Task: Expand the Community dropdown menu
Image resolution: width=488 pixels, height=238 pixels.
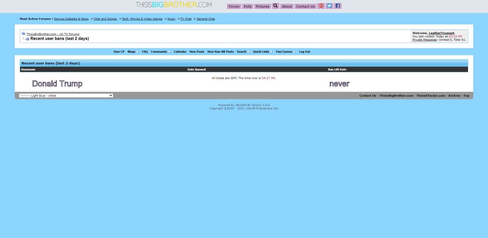Action: [160, 52]
